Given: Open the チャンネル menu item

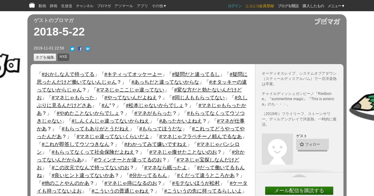Looking at the screenshot, I should 84,6.
